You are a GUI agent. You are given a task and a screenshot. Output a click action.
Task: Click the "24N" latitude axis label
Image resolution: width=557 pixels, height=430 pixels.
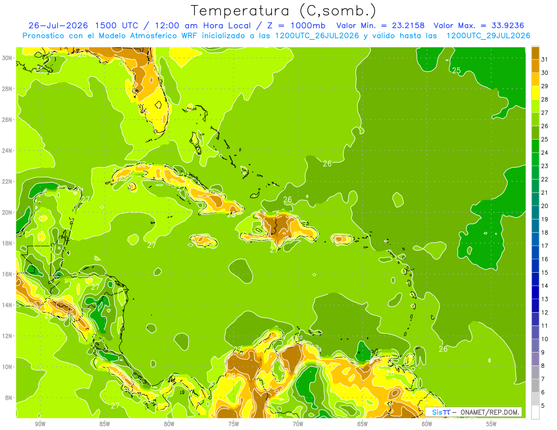[7, 151]
